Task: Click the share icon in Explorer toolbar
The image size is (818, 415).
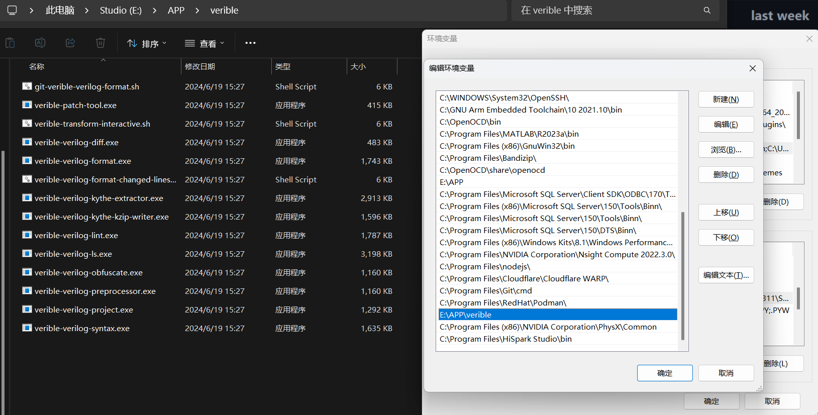Action: [x=70, y=43]
